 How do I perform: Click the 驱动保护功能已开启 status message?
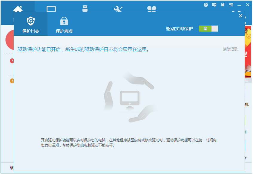coord(83,49)
